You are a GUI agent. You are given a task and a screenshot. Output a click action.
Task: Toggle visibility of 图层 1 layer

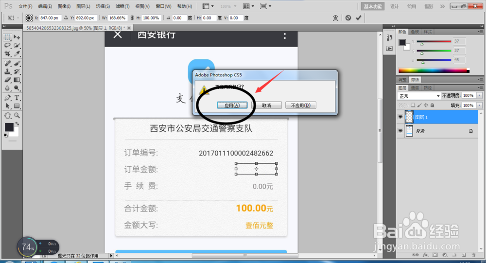tap(400, 117)
